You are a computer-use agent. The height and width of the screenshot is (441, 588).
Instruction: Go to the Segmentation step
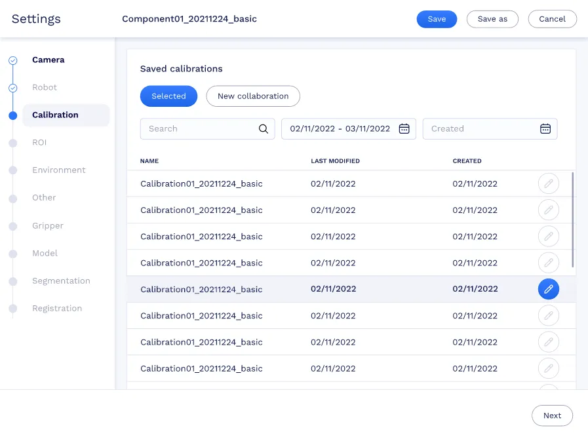(x=61, y=281)
